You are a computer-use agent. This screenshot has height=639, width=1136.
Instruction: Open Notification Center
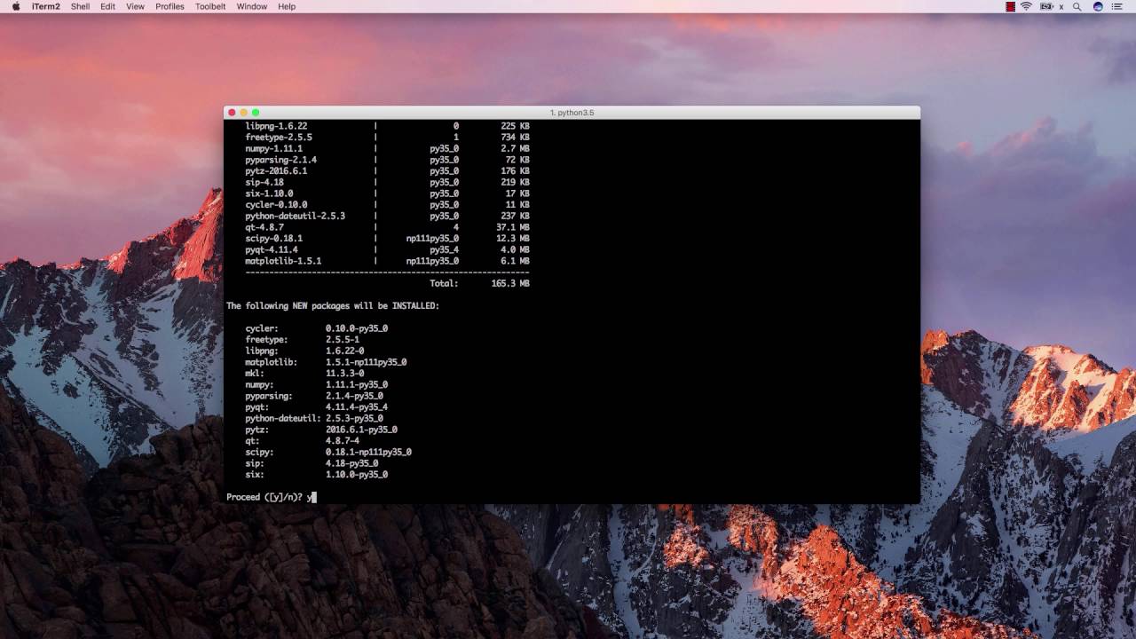pos(1117,6)
